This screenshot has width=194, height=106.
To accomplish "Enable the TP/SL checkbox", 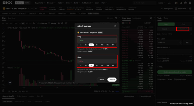I will click(x=158, y=67).
